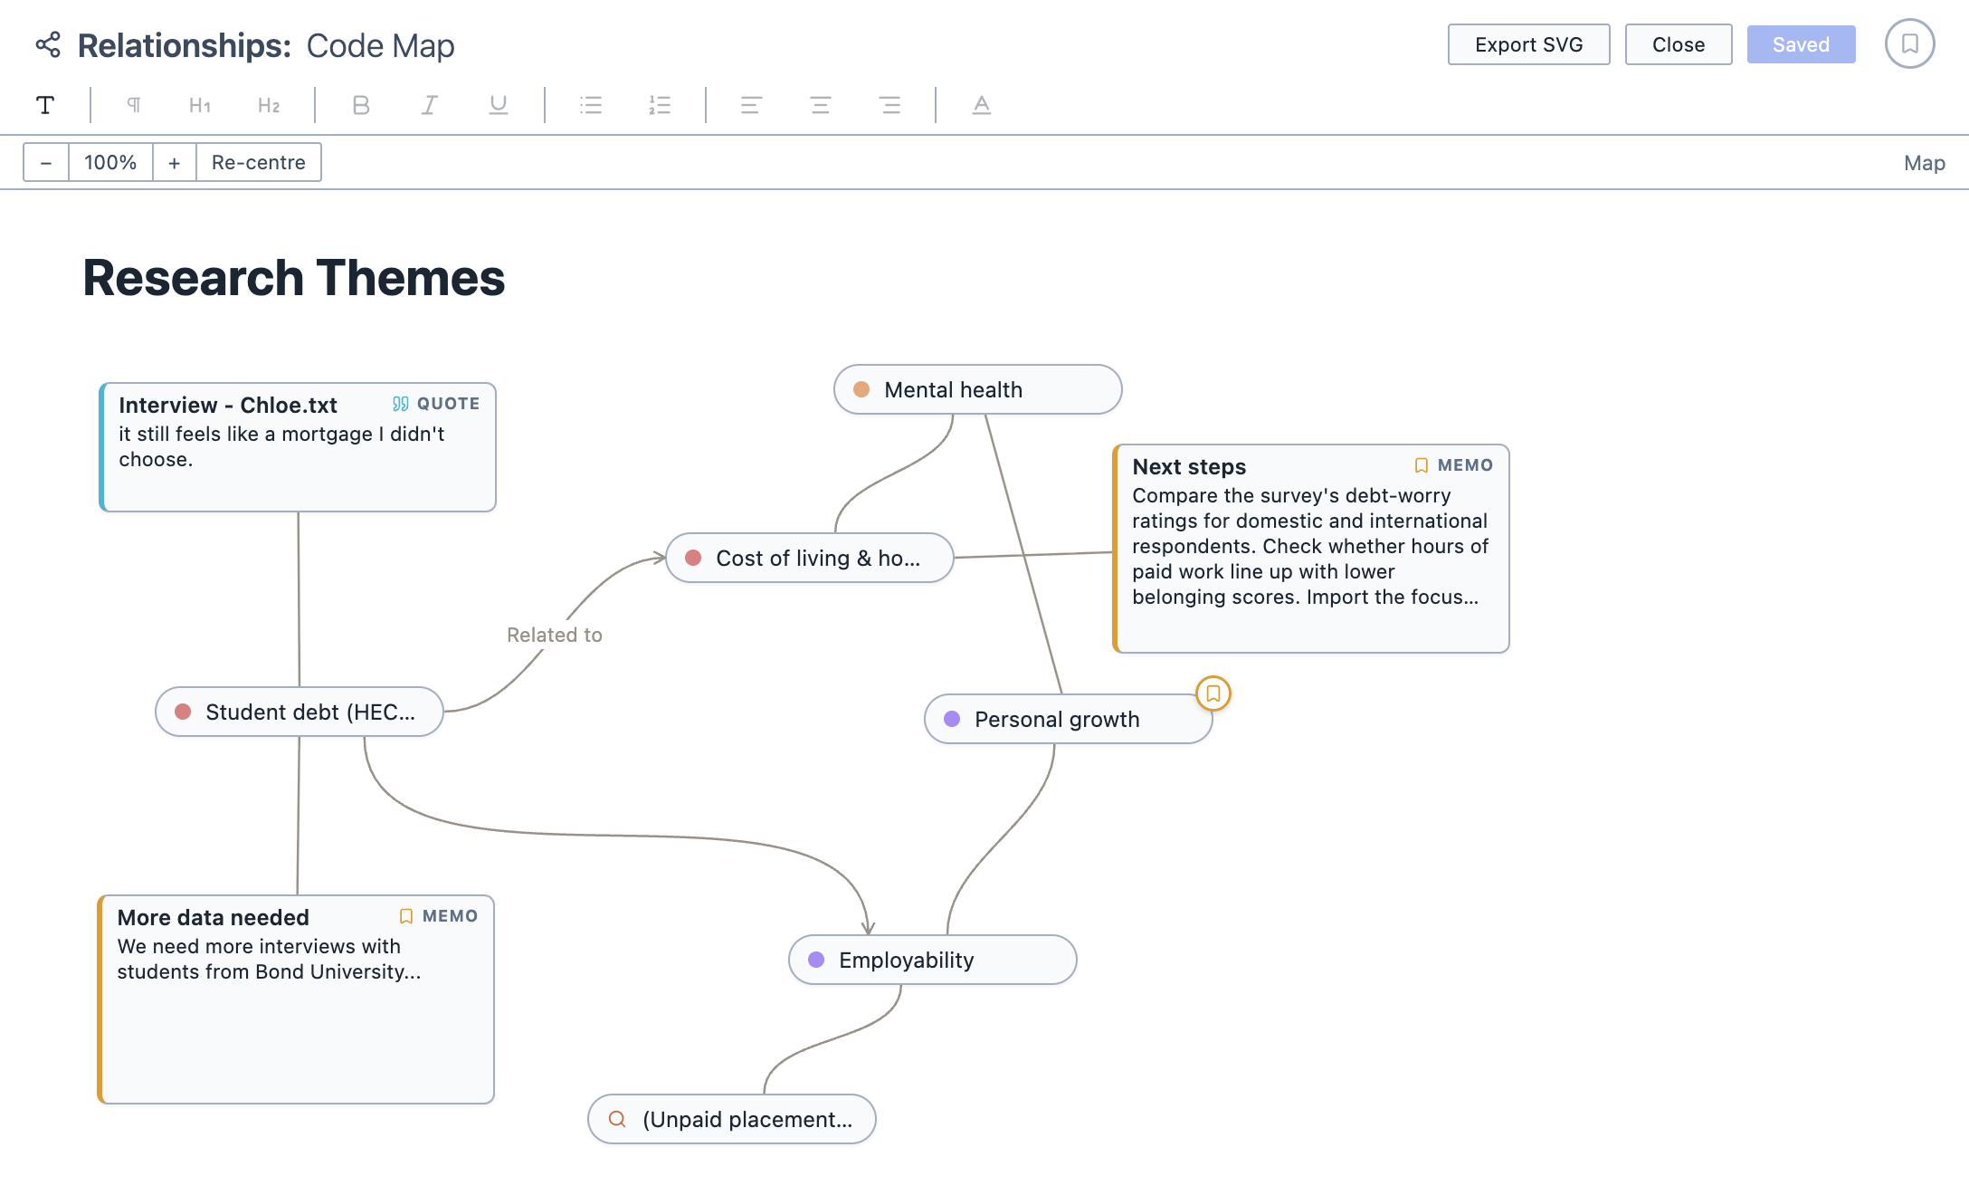Open the Interview - Chloe.txt quote card
Screen dimensions: 1969x1195
click(298, 447)
